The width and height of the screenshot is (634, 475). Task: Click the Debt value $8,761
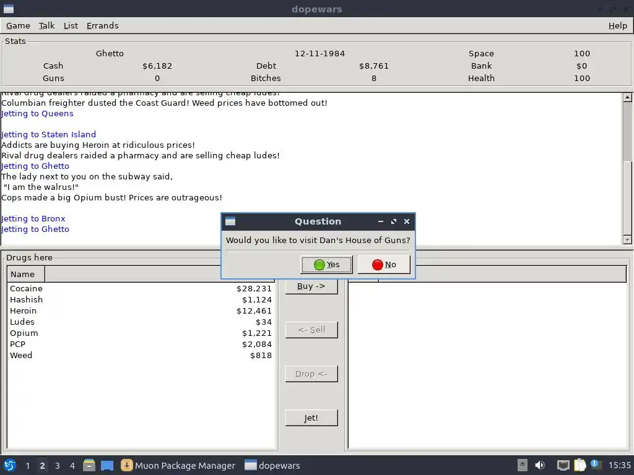coord(374,66)
